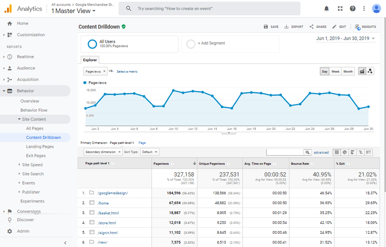Click the table search magnifier button

coord(308,152)
